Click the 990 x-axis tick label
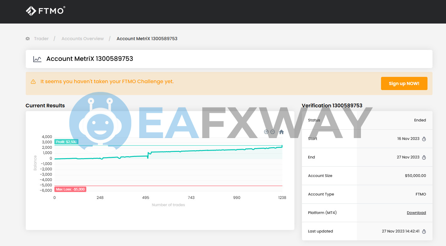 [237, 198]
